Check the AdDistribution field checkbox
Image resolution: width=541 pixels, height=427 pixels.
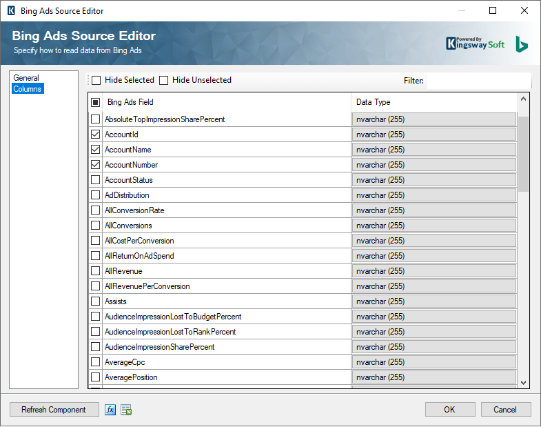(96, 195)
